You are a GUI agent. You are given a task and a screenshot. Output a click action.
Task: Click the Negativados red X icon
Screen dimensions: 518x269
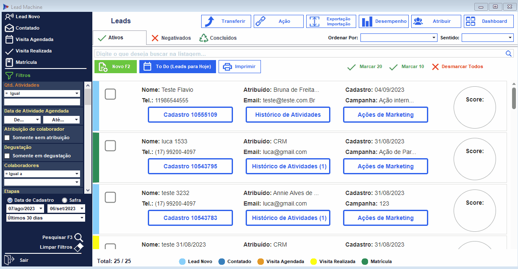[x=155, y=38]
